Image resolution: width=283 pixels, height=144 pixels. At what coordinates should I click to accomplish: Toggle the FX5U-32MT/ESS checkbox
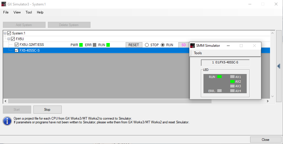pyautogui.click(x=16, y=45)
